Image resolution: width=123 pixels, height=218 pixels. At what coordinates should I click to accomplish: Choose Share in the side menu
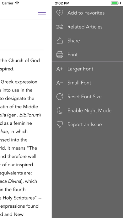87,41
